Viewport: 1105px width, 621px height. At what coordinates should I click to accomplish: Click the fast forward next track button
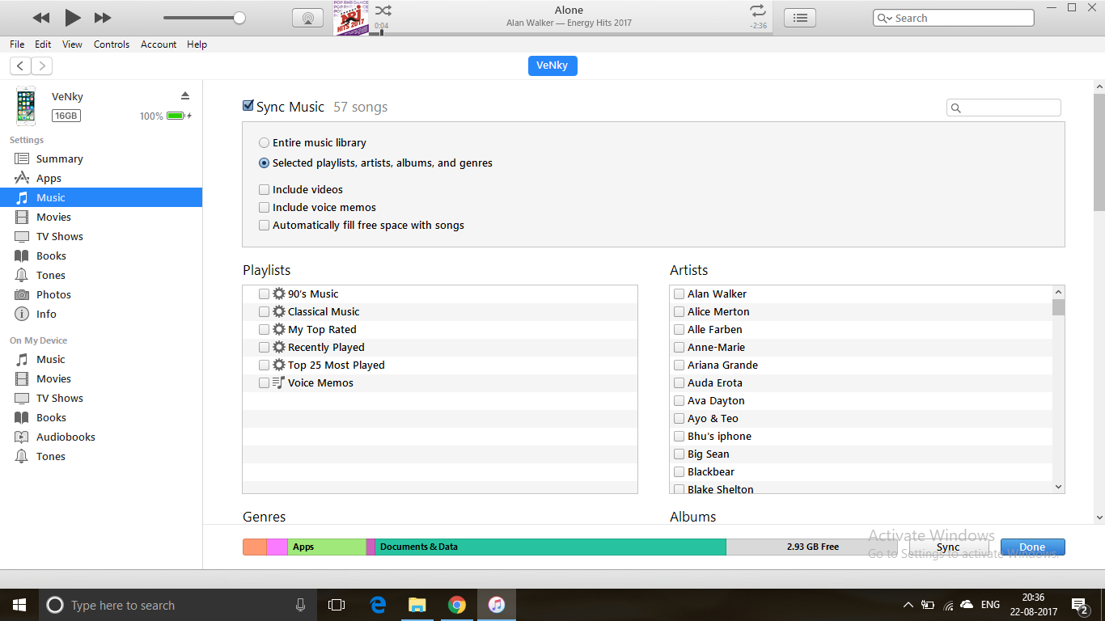(103, 18)
